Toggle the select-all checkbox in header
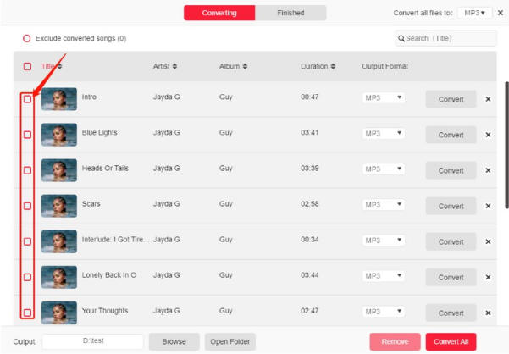 point(27,66)
